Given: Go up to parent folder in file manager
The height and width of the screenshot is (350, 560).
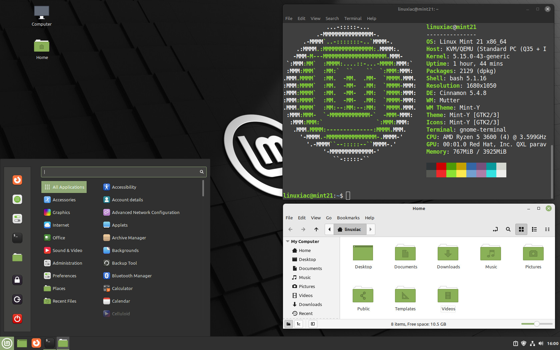Looking at the screenshot, I should click(316, 229).
